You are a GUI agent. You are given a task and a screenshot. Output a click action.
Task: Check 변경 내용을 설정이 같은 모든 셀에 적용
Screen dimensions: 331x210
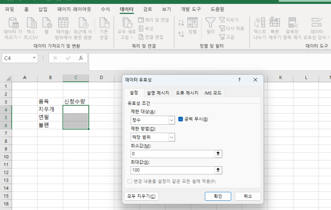(x=130, y=181)
